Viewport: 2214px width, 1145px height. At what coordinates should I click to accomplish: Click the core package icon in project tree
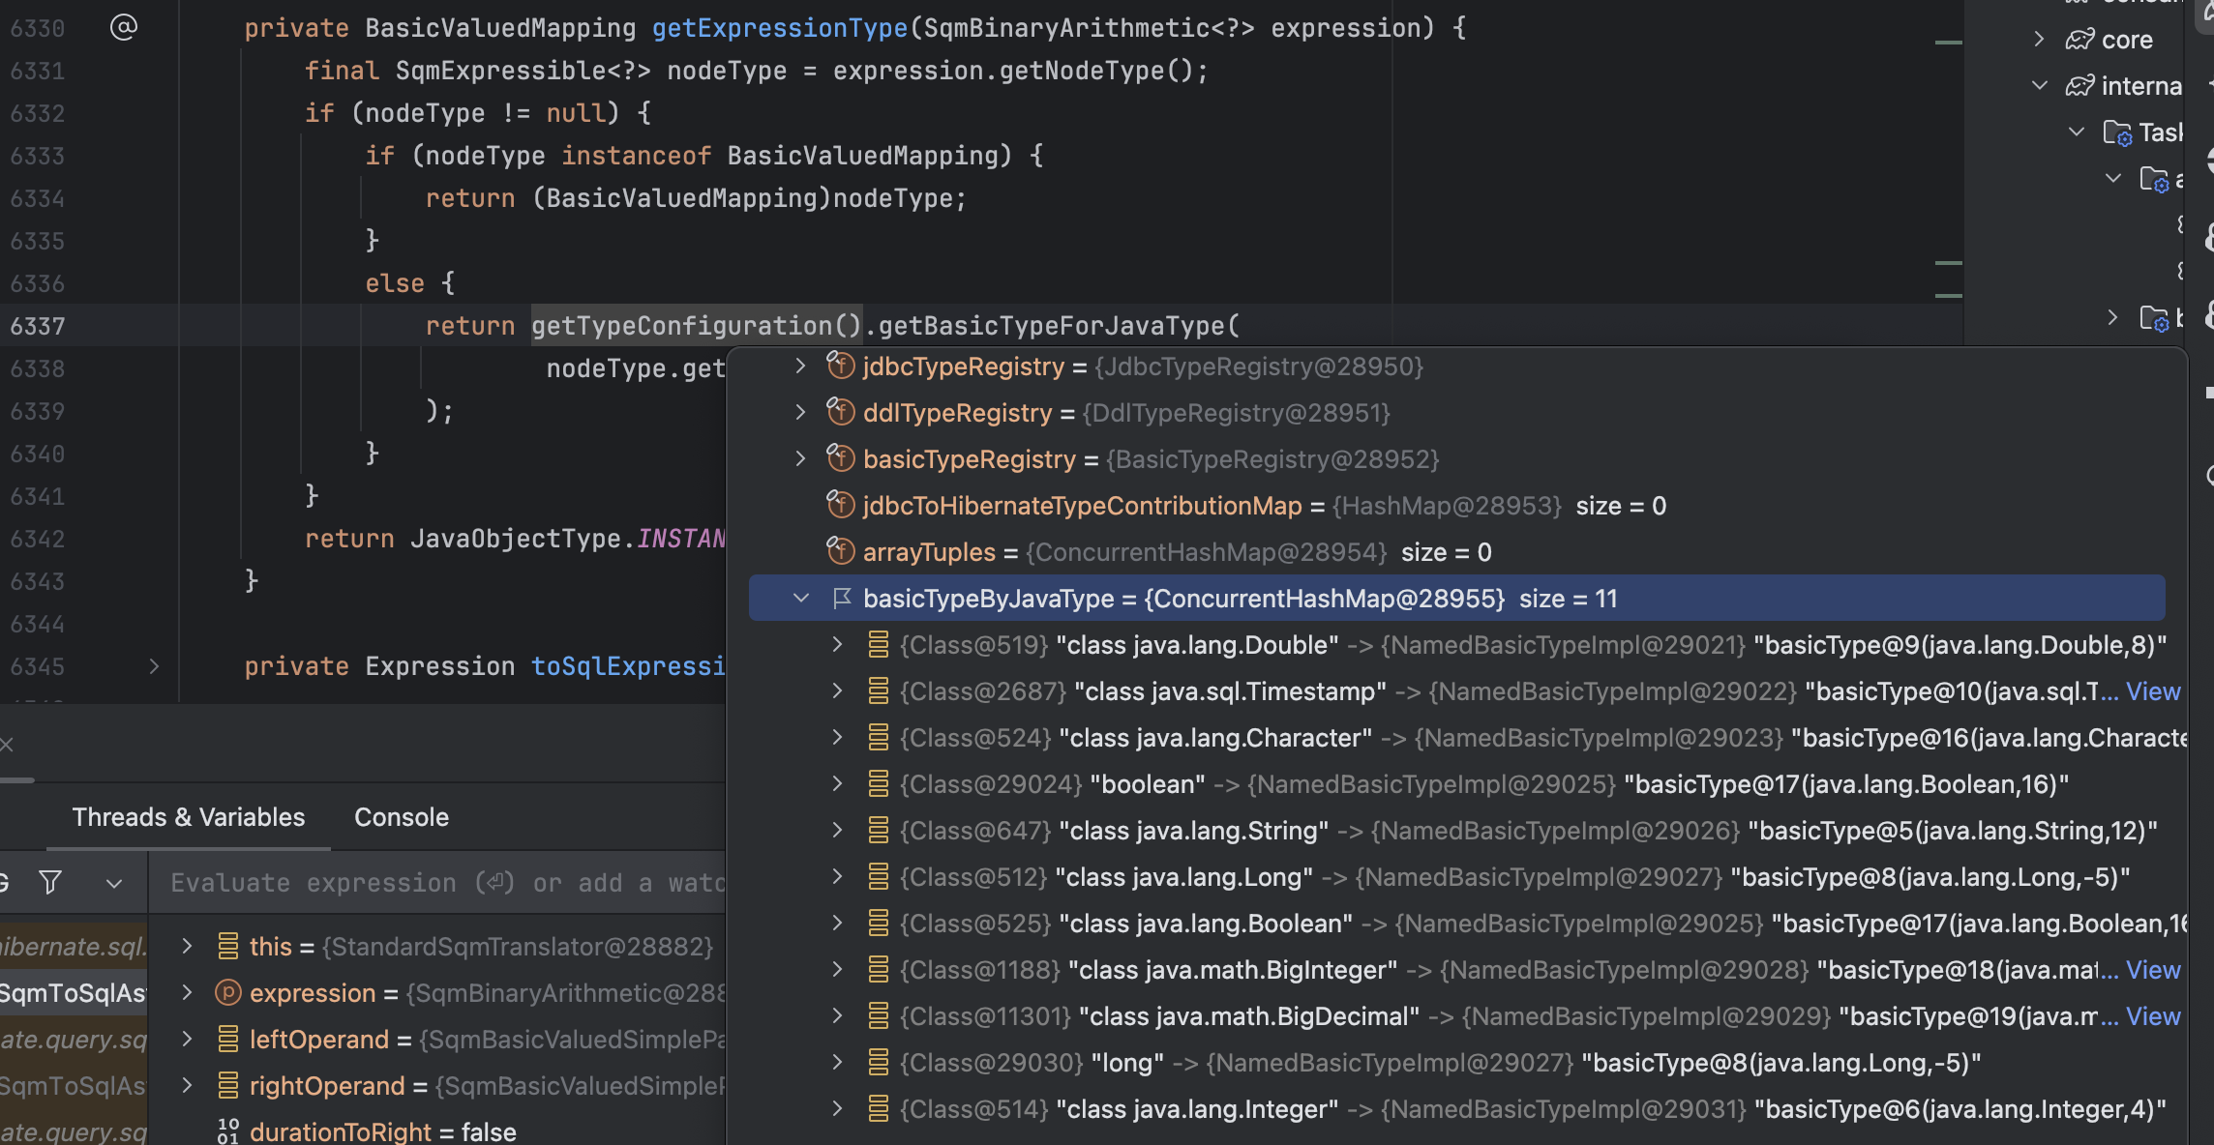coord(2079,40)
